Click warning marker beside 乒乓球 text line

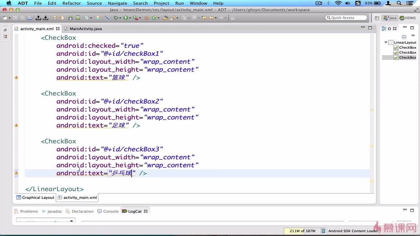coord(16,173)
